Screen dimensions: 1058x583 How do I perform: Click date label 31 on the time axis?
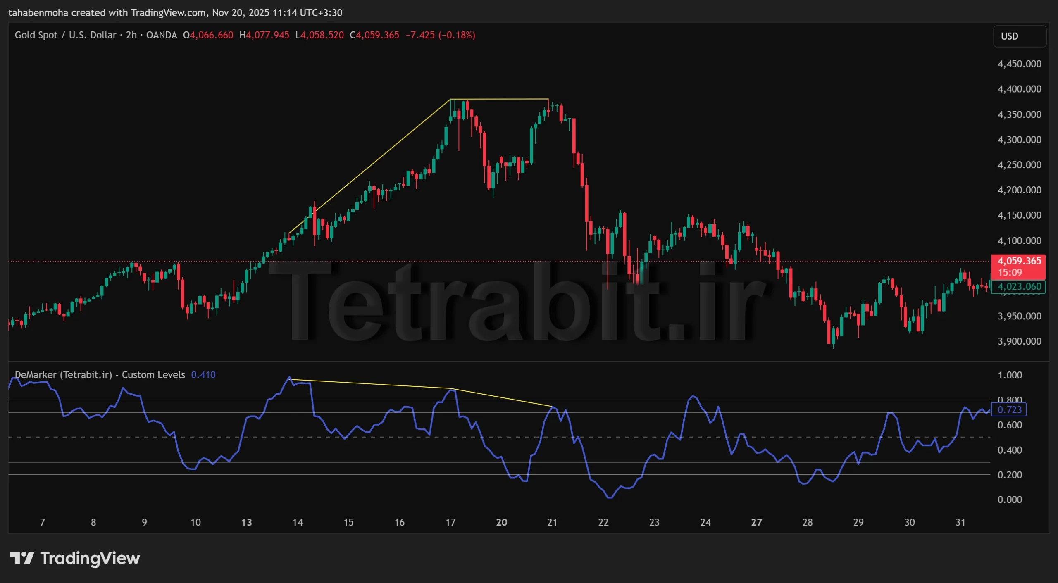click(x=960, y=522)
